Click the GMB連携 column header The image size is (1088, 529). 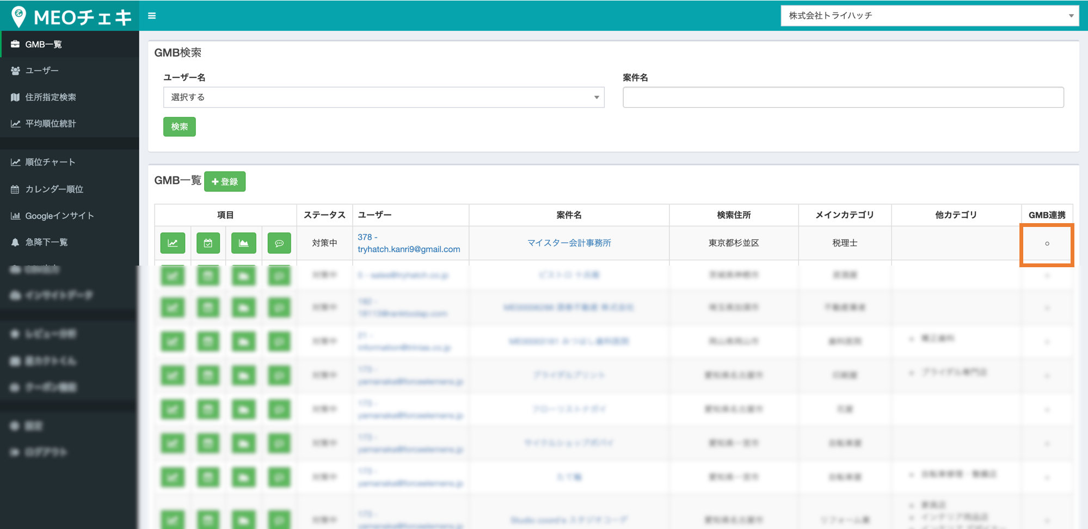coord(1047,215)
